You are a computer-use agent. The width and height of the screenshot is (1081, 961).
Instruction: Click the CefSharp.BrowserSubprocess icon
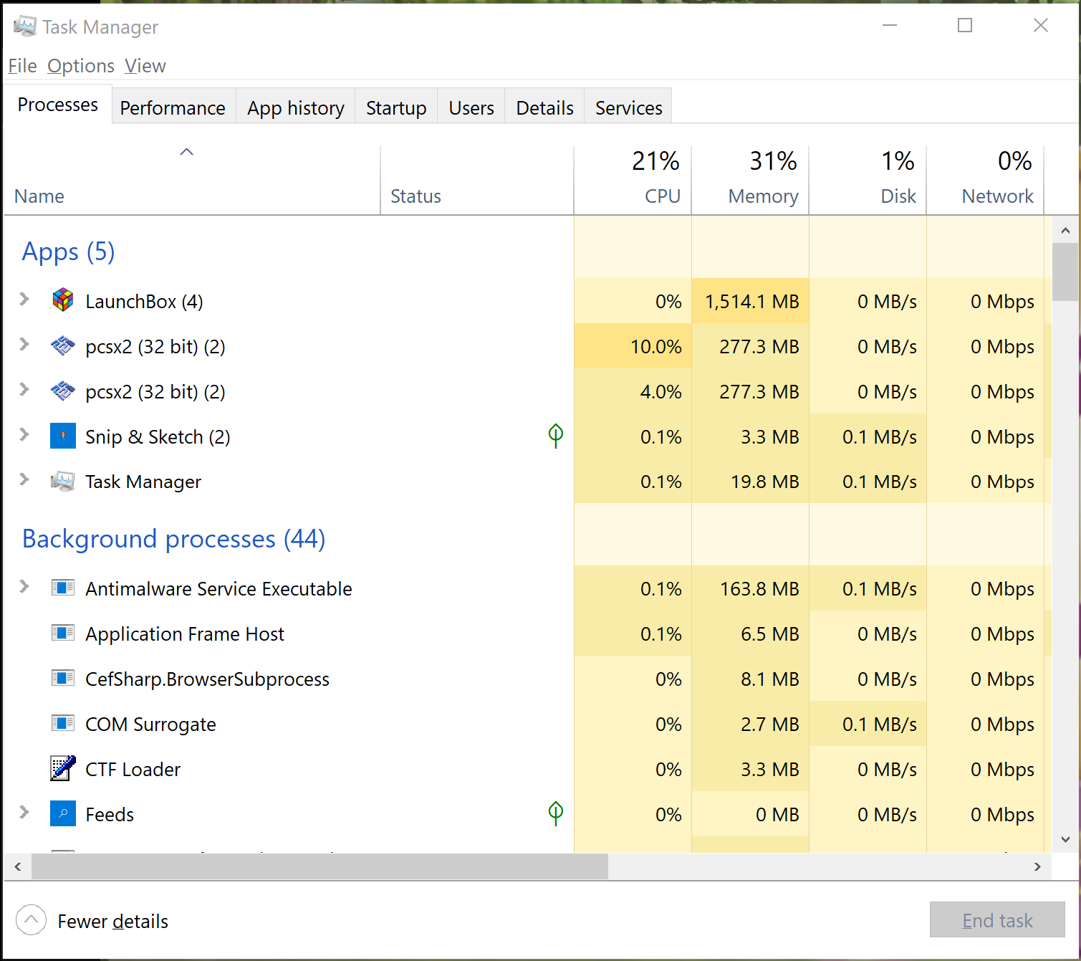click(63, 679)
